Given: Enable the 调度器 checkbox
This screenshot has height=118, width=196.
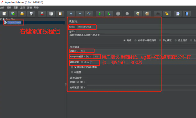Looking at the screenshot, I should click(72, 72).
